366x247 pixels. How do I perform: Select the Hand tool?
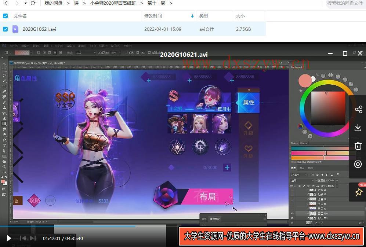[4, 161]
